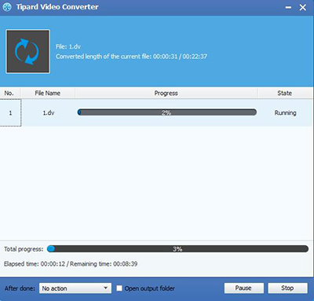
Task: Click the Progress column header
Action: [x=166, y=94]
